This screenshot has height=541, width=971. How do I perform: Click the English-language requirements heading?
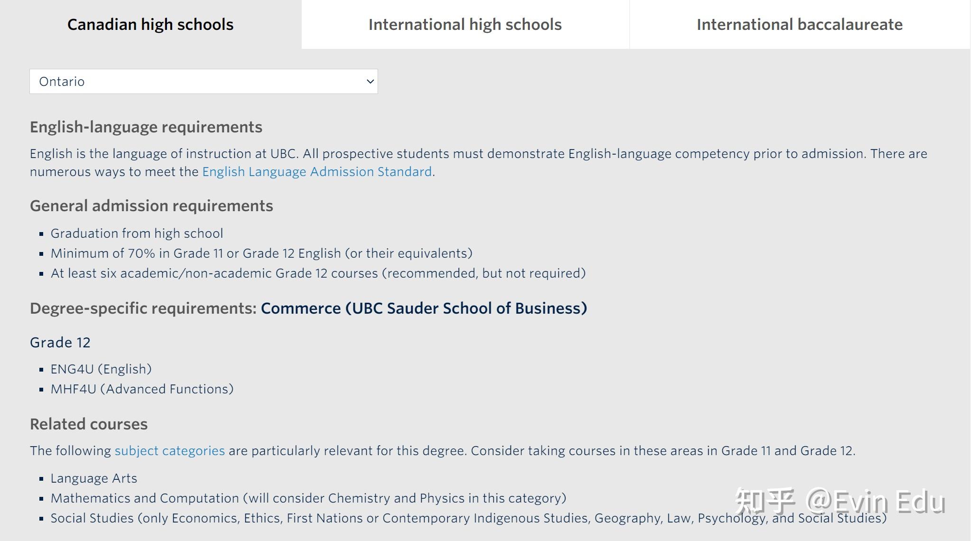tap(146, 127)
